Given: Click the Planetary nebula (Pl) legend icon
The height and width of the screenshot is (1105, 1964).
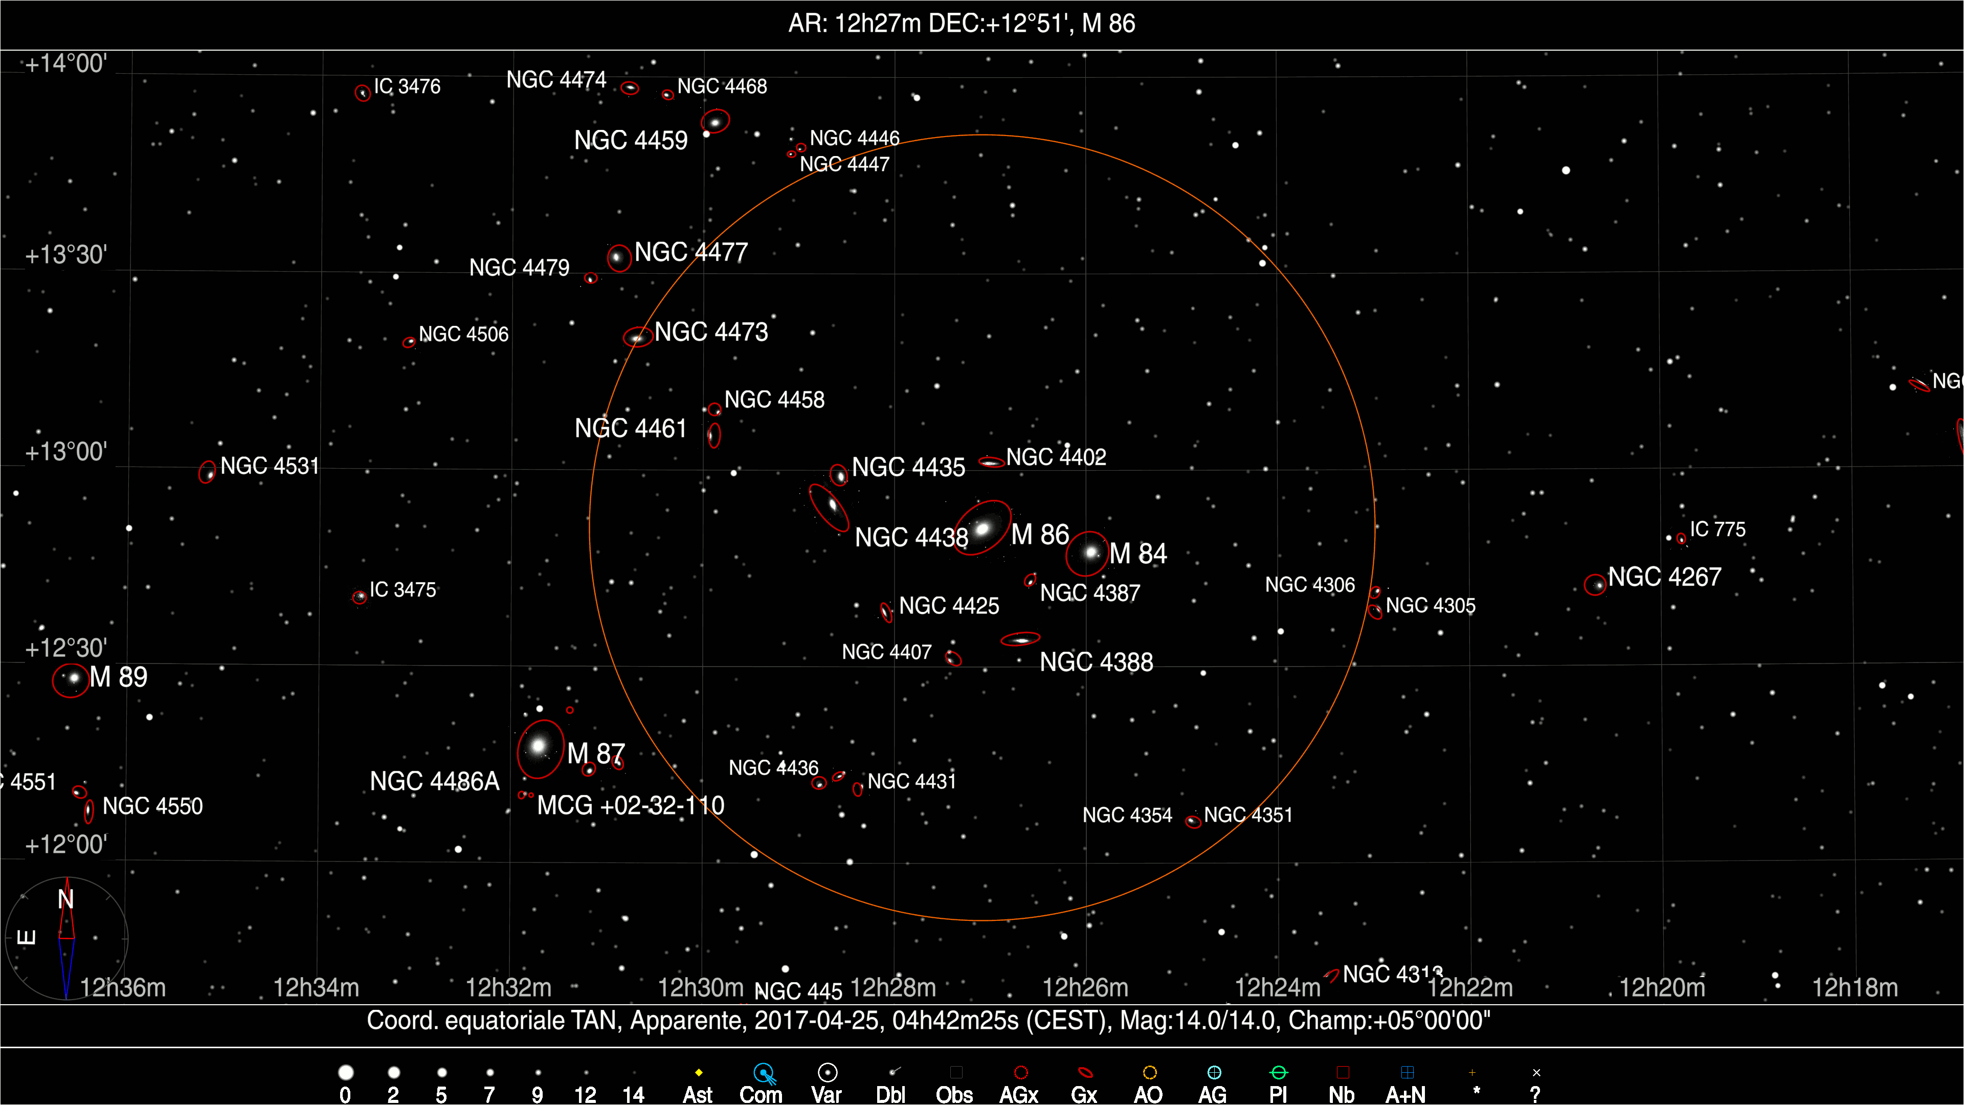Looking at the screenshot, I should tap(1279, 1073).
